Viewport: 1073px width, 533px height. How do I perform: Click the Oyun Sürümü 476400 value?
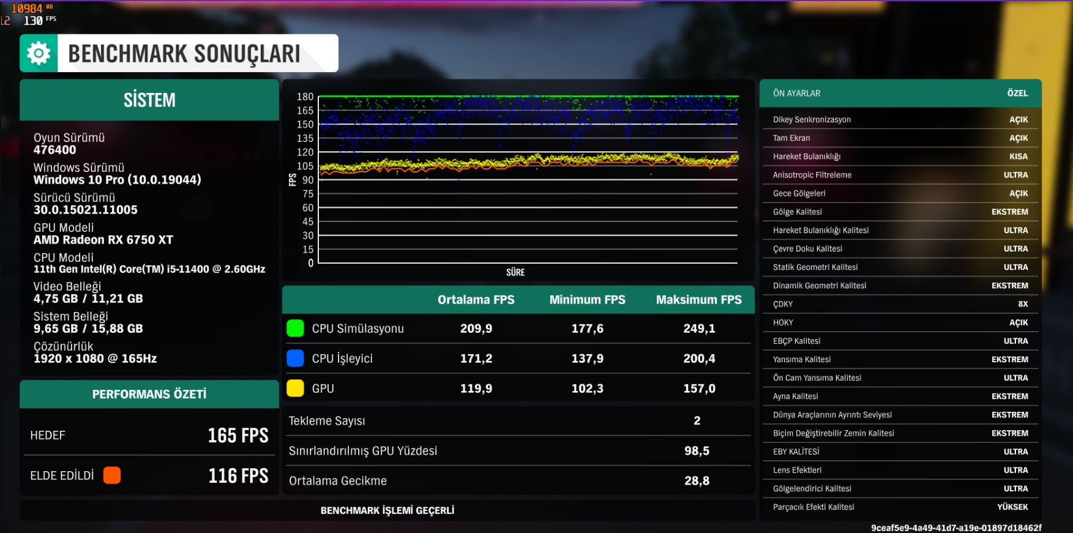(x=54, y=150)
